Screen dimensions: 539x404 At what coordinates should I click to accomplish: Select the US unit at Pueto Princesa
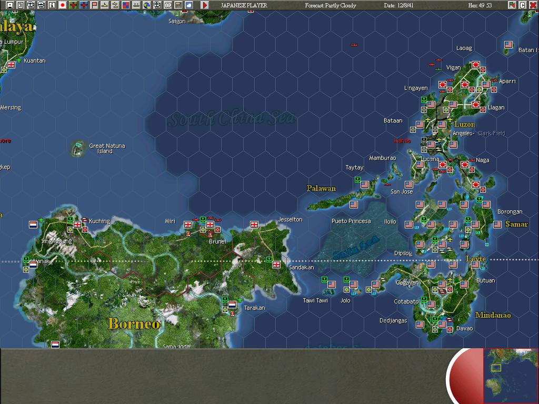coord(354,205)
